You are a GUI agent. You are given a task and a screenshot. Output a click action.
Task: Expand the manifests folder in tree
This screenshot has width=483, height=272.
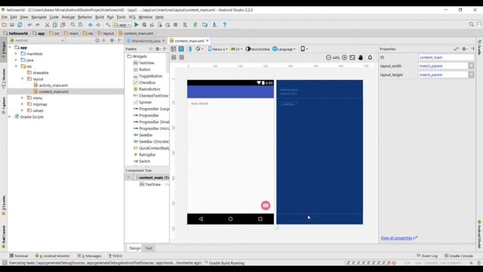16,54
